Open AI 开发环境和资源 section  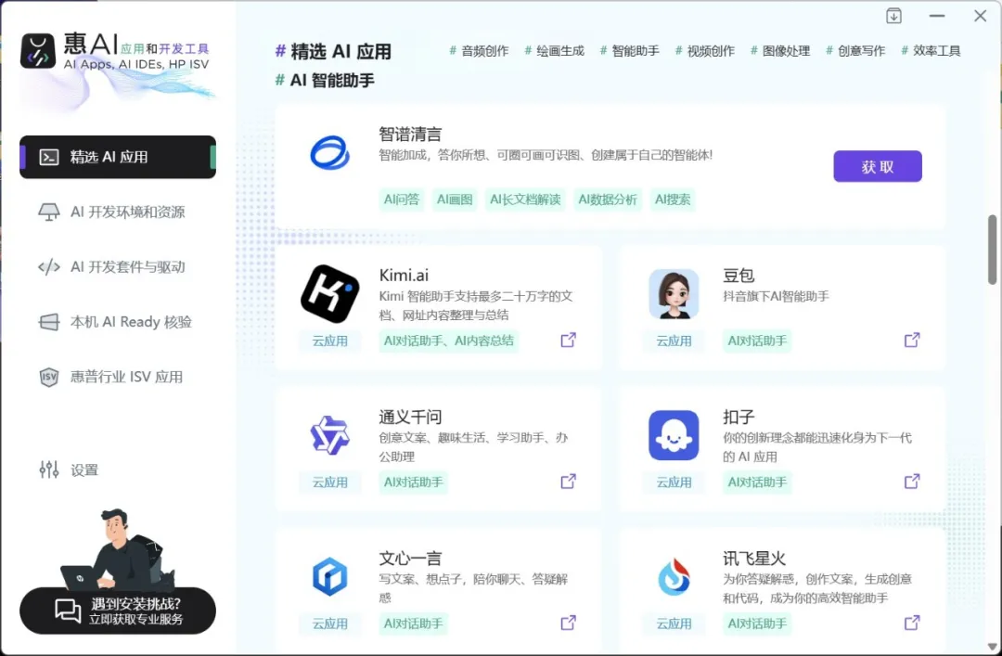tap(118, 212)
